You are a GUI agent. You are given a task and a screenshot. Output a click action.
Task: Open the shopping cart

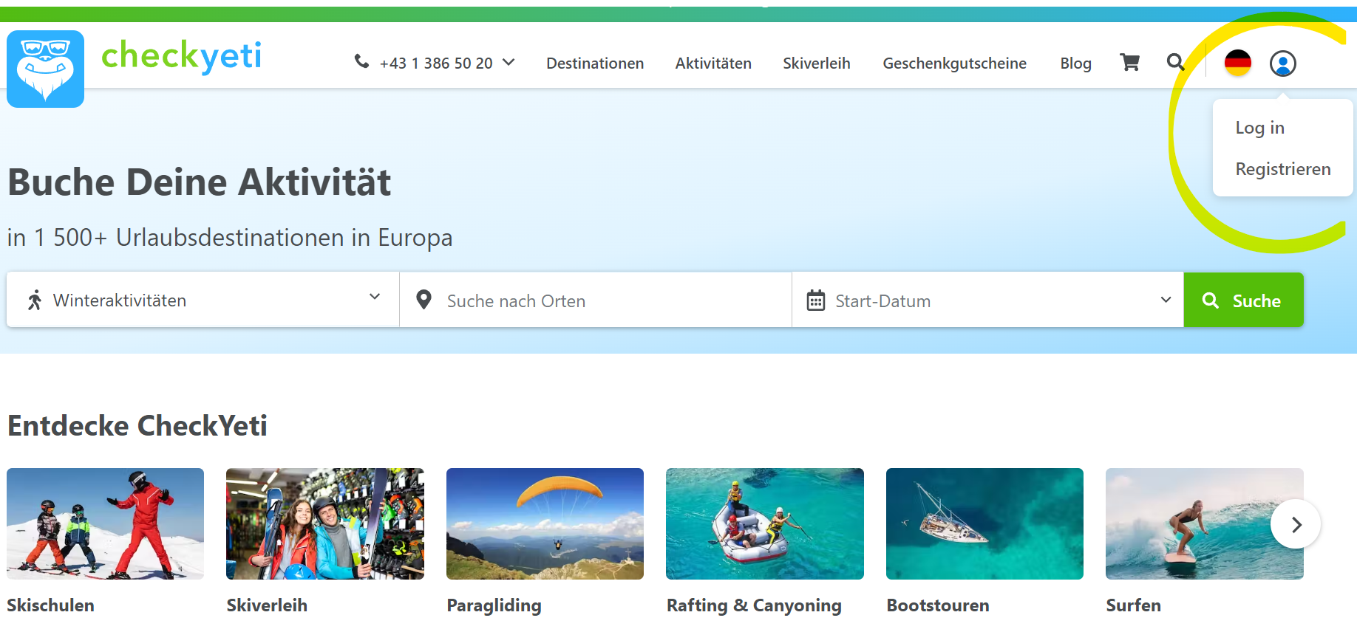pyautogui.click(x=1129, y=63)
